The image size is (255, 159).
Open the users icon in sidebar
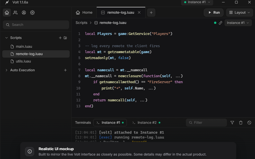(15, 12)
